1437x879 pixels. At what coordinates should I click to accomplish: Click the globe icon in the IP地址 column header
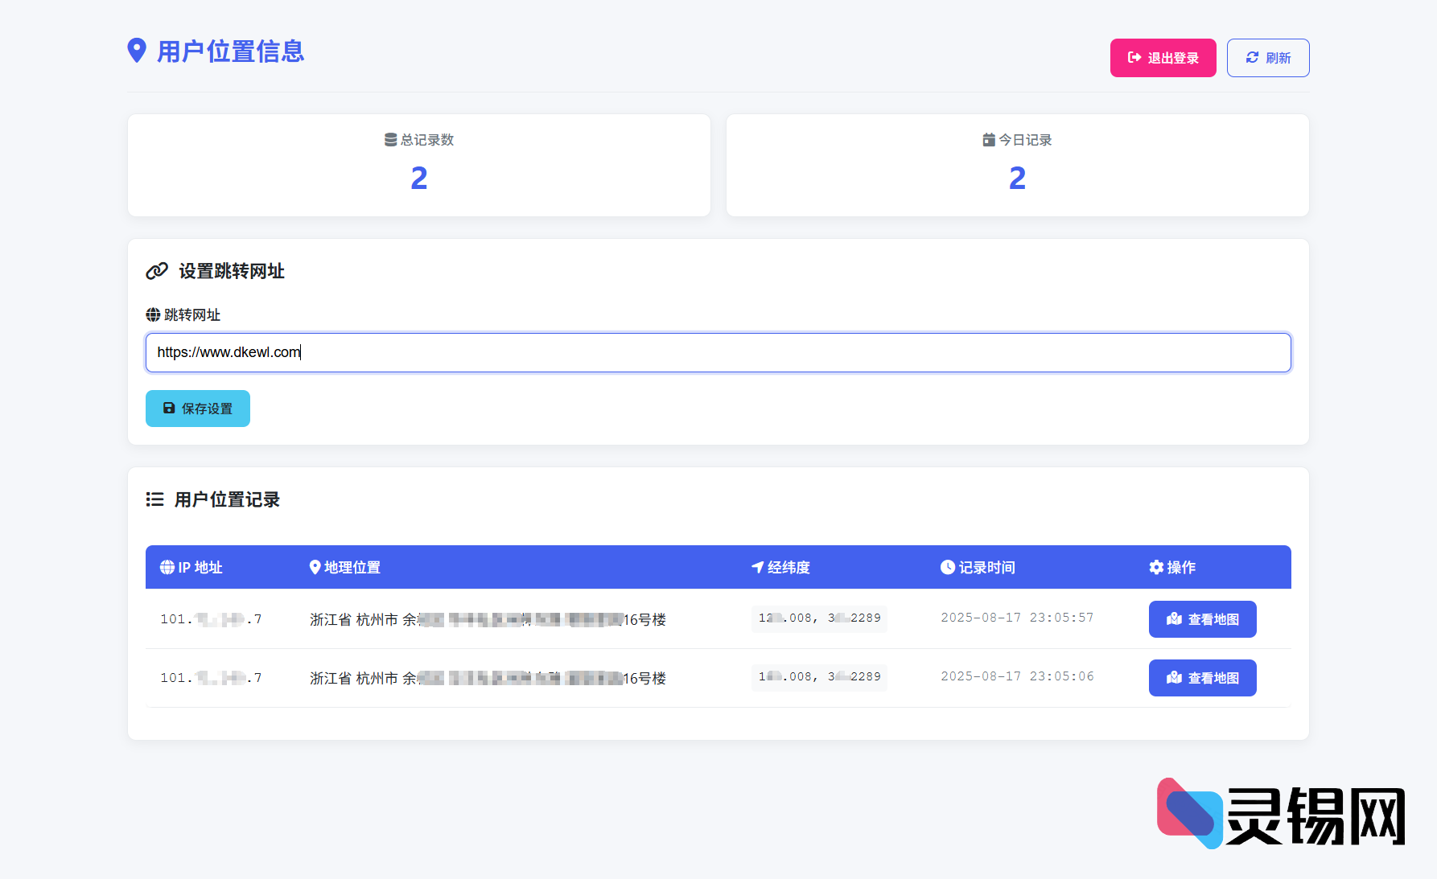tap(167, 567)
